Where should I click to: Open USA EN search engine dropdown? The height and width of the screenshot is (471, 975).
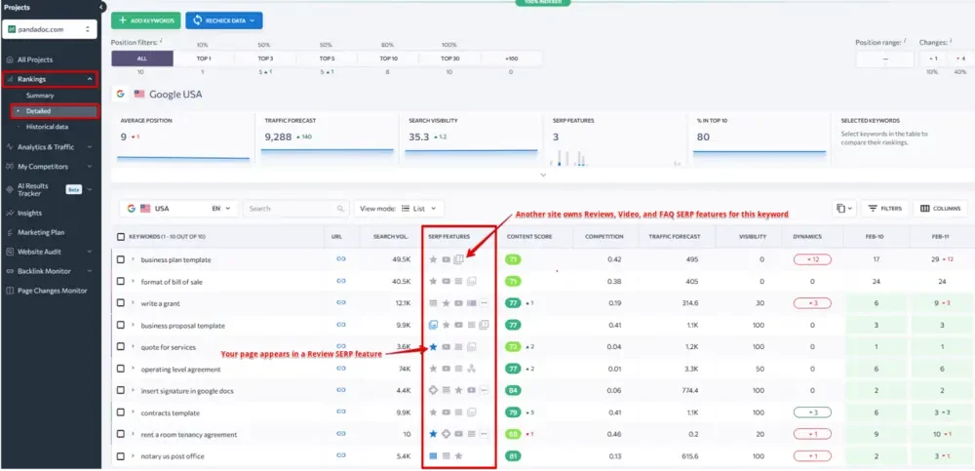click(178, 209)
